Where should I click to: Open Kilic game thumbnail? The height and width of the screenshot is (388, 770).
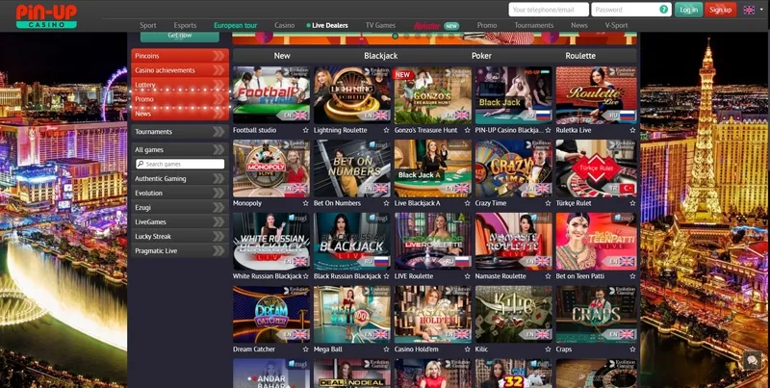(x=514, y=314)
